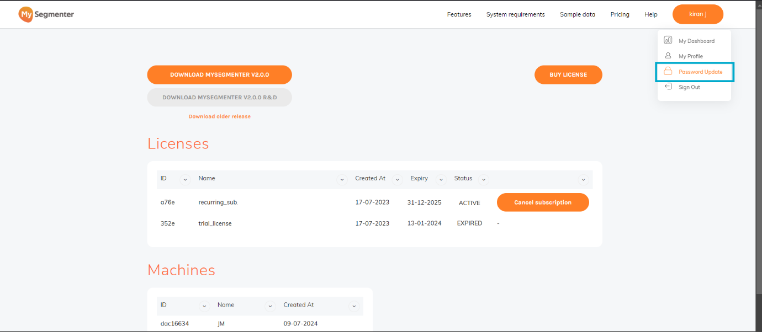
Task: Select Sample data in top navigation
Action: pyautogui.click(x=577, y=14)
